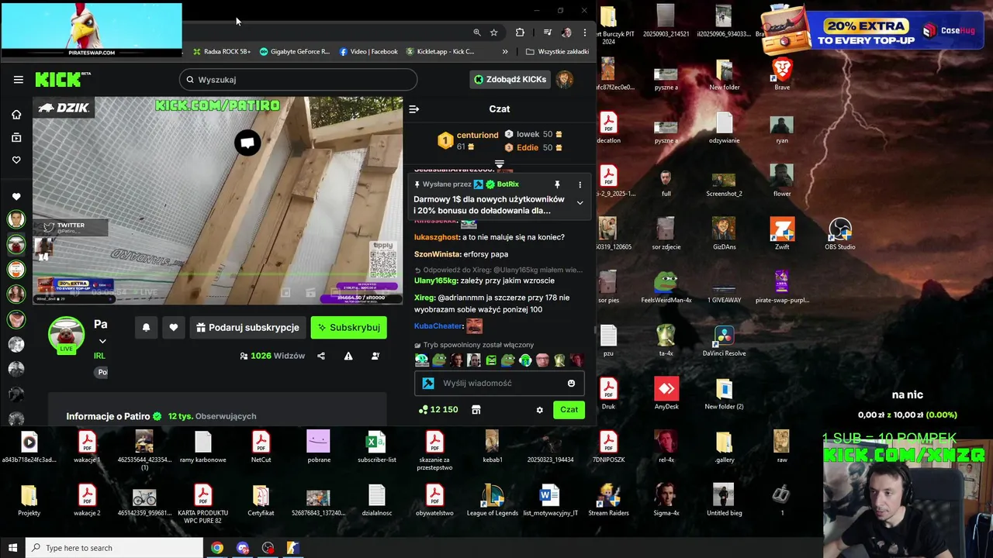Viewport: 993px width, 558px height.
Task: Focus the Wyślij wiadomość chat input
Action: [x=500, y=383]
